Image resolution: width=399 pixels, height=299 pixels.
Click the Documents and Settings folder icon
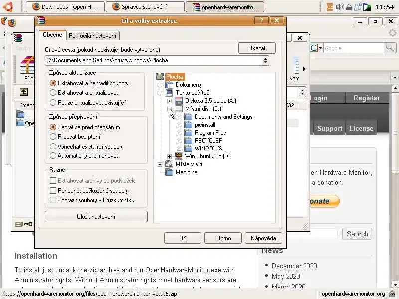[188, 117]
